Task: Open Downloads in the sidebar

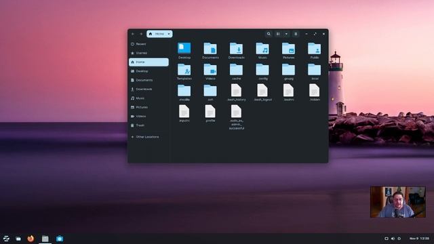Action: tap(149, 89)
